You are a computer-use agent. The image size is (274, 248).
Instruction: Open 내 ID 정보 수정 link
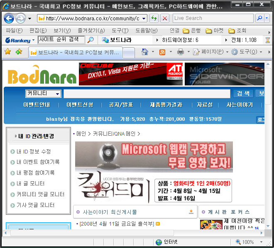coord(34,151)
